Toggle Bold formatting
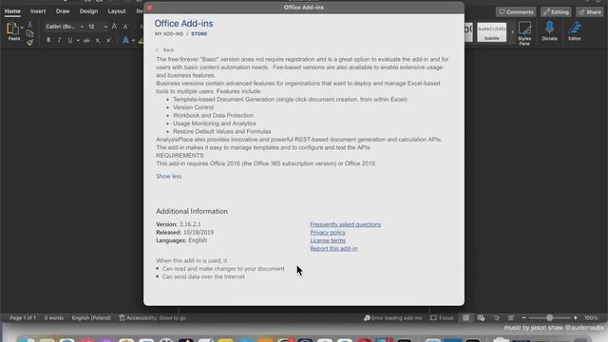The width and height of the screenshot is (608, 342). pyautogui.click(x=48, y=40)
